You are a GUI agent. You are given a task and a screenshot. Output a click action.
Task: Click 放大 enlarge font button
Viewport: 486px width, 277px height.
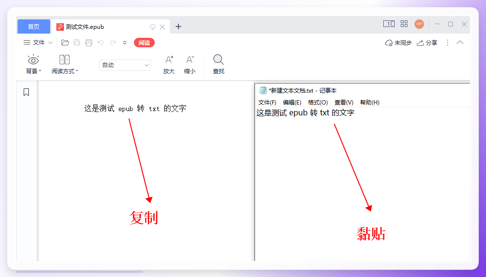[169, 65]
